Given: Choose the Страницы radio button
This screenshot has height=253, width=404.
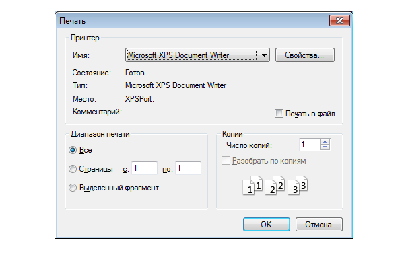Looking at the screenshot, I should click(73, 169).
